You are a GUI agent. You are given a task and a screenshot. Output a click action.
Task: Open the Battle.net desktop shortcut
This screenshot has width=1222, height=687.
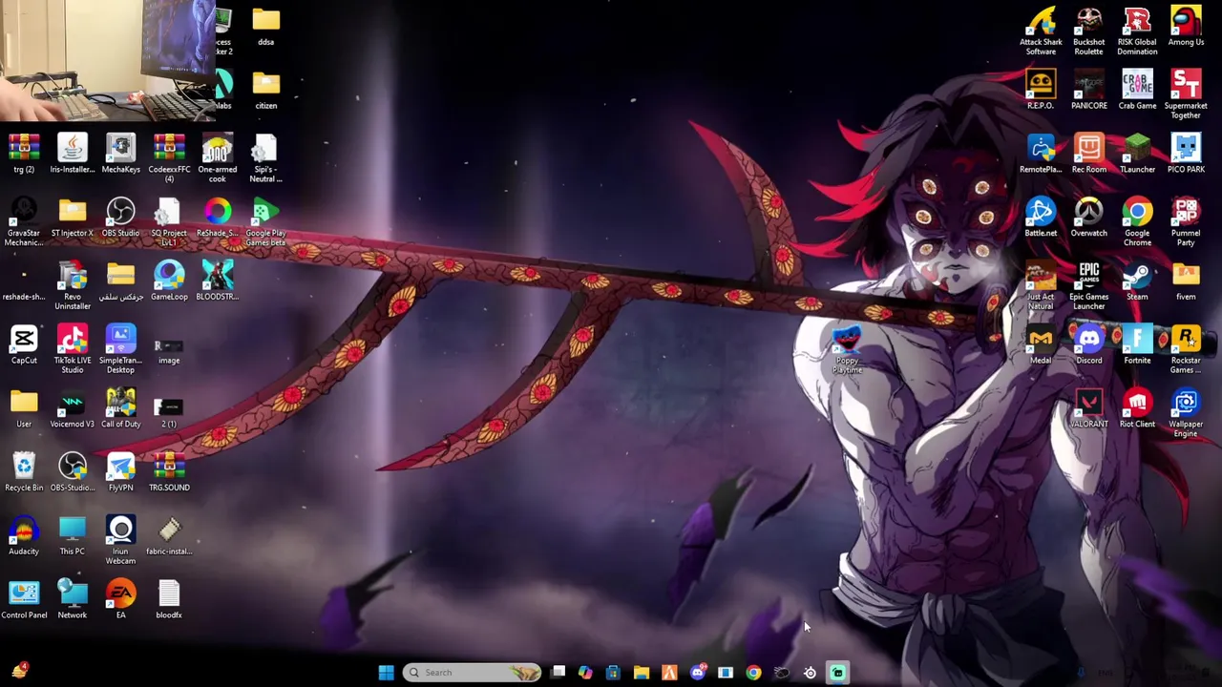click(x=1041, y=218)
